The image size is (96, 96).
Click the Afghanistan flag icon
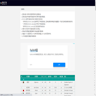[23, 82]
